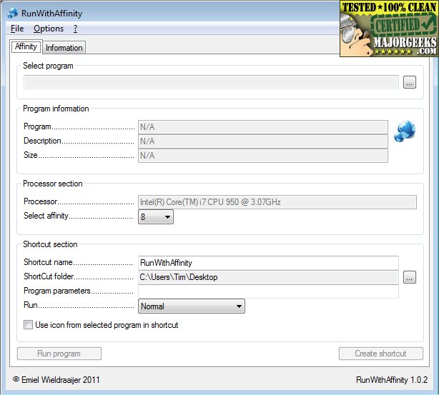Viewport: 439px width, 395px height.
Task: Click the ShortCut folder path field
Action: click(x=268, y=277)
